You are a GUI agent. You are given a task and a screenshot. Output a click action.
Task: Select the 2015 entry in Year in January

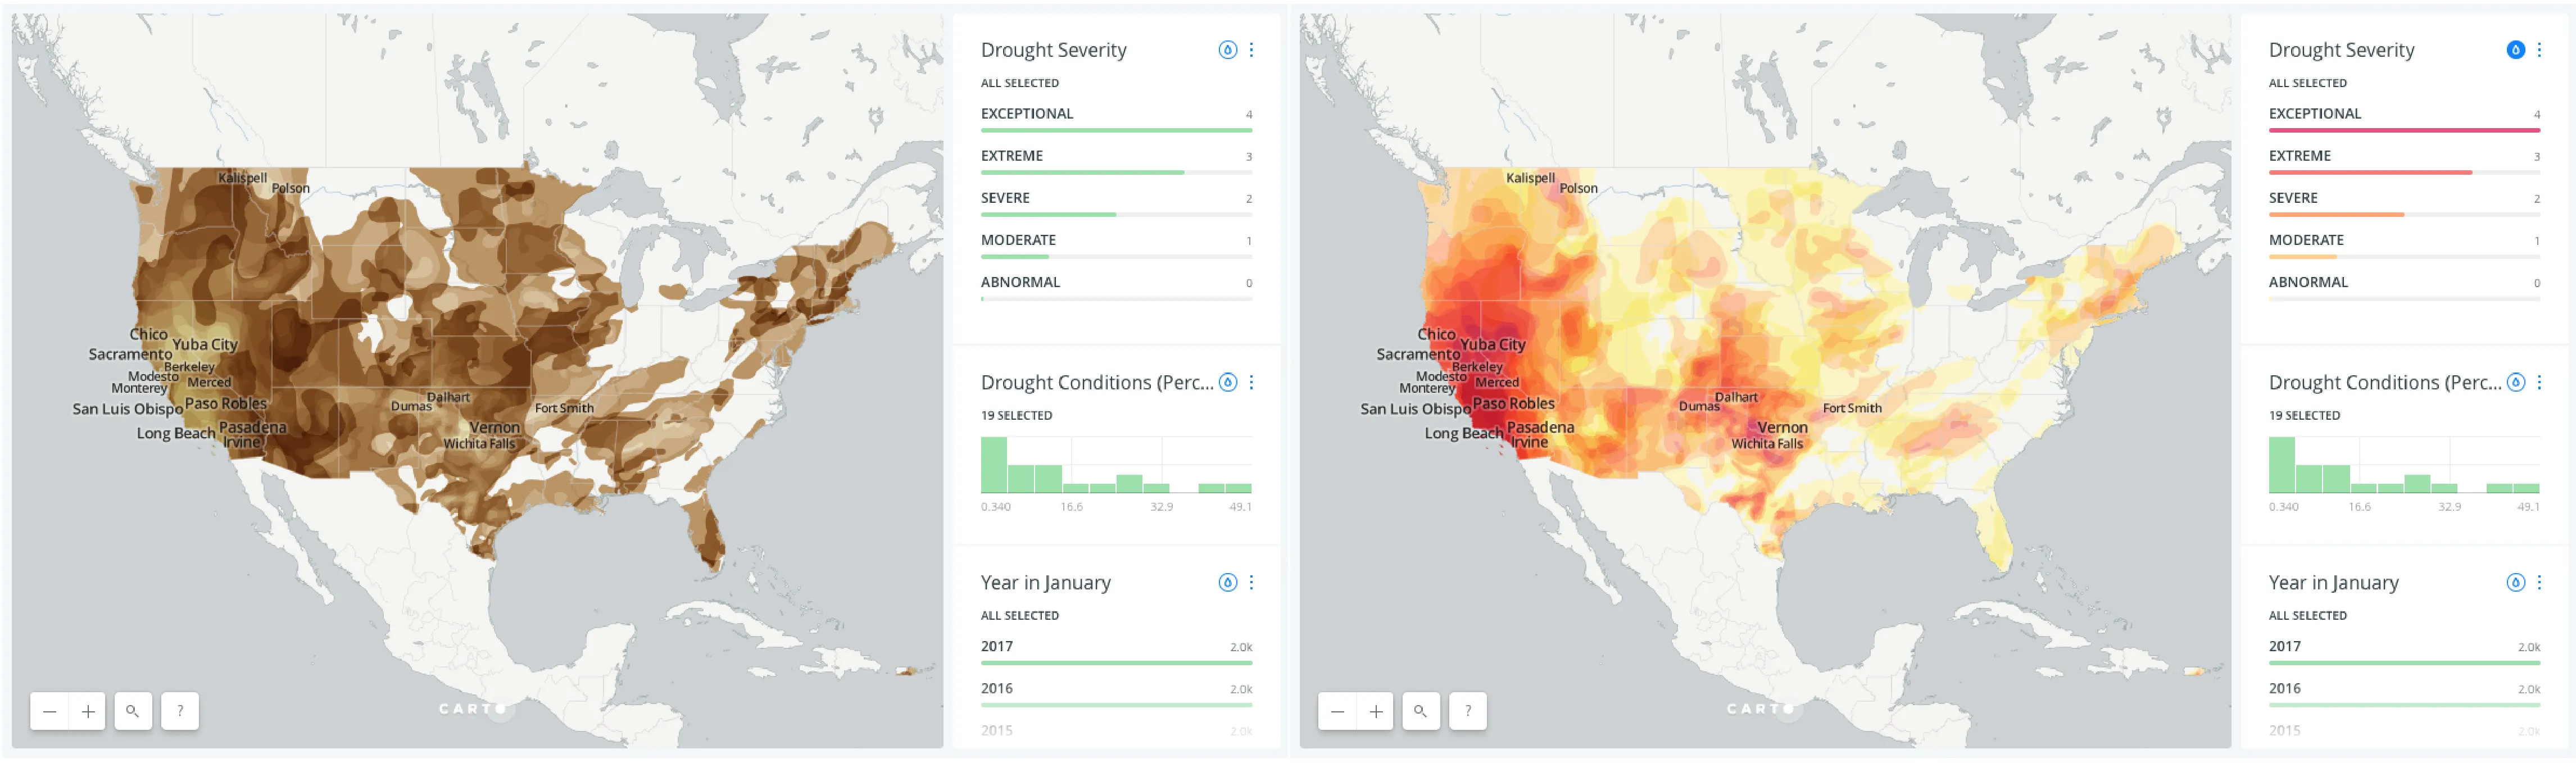click(x=996, y=730)
